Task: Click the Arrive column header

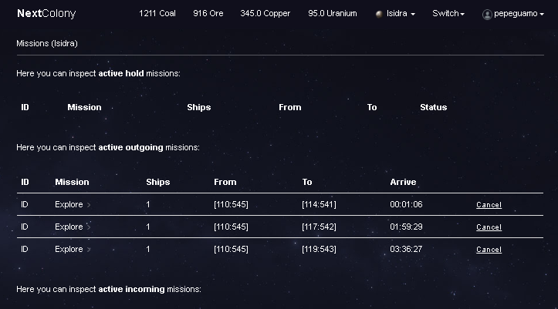Action: pos(403,182)
